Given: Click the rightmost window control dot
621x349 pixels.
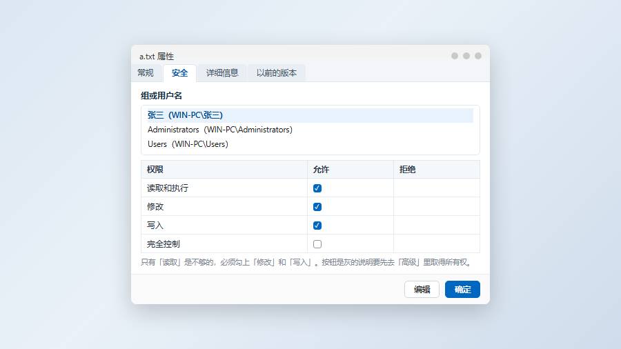Looking at the screenshot, I should pyautogui.click(x=478, y=56).
